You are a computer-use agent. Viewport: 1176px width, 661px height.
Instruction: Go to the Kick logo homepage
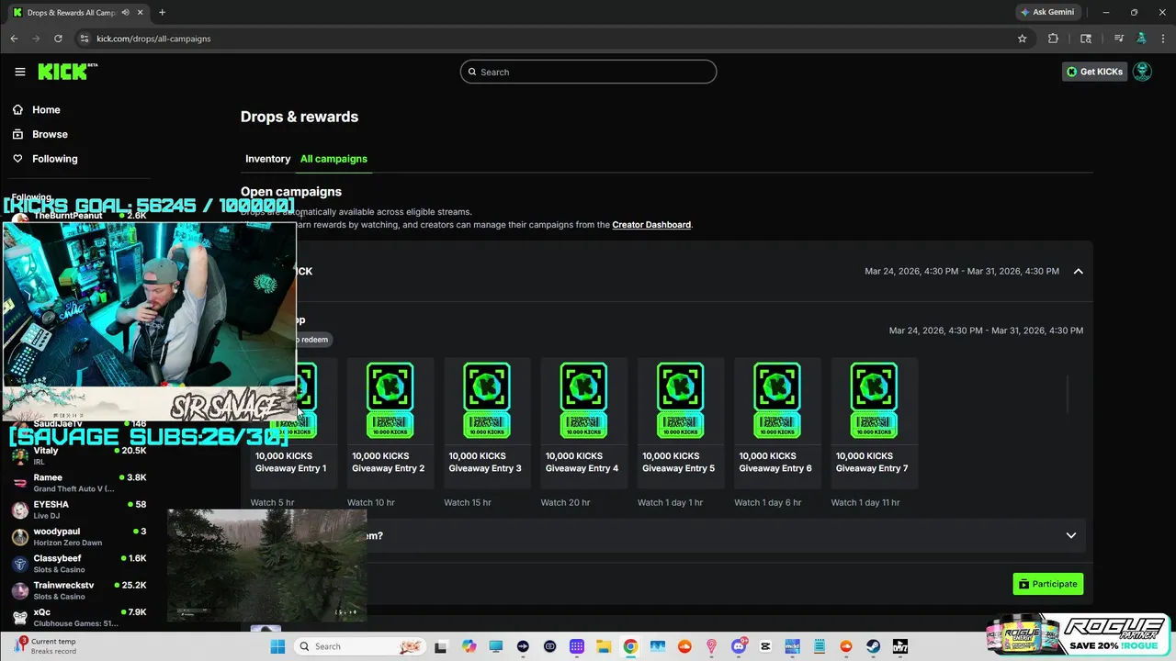pos(67,72)
